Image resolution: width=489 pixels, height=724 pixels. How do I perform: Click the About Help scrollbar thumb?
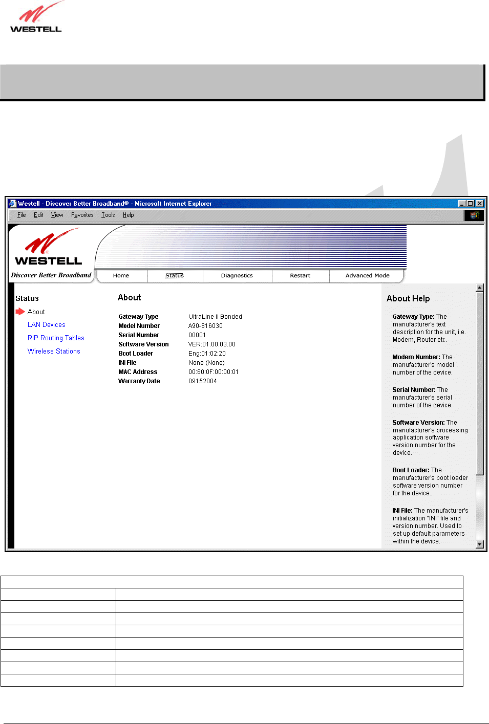[x=480, y=383]
